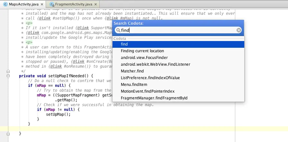The width and height of the screenshot is (288, 142).
Task: Click the #onResume() Javadoc link
Action: point(77,66)
